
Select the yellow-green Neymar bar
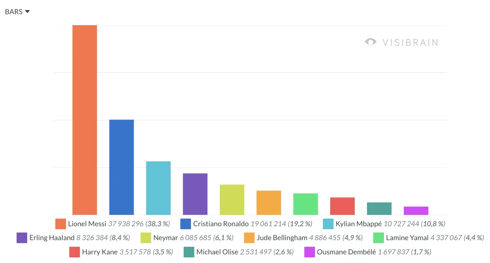pyautogui.click(x=232, y=200)
